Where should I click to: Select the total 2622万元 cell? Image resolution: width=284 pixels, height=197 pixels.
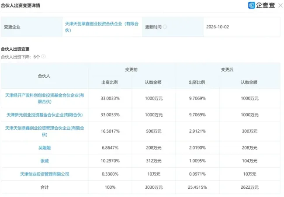(249, 187)
